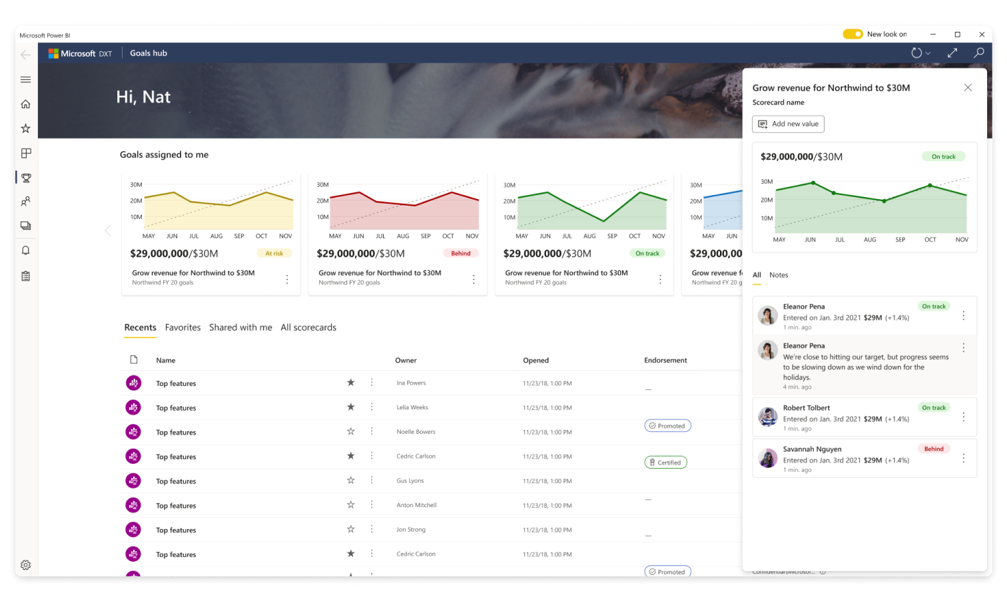Click the search magnifier icon in the header
The width and height of the screenshot is (1007, 603).
point(979,53)
